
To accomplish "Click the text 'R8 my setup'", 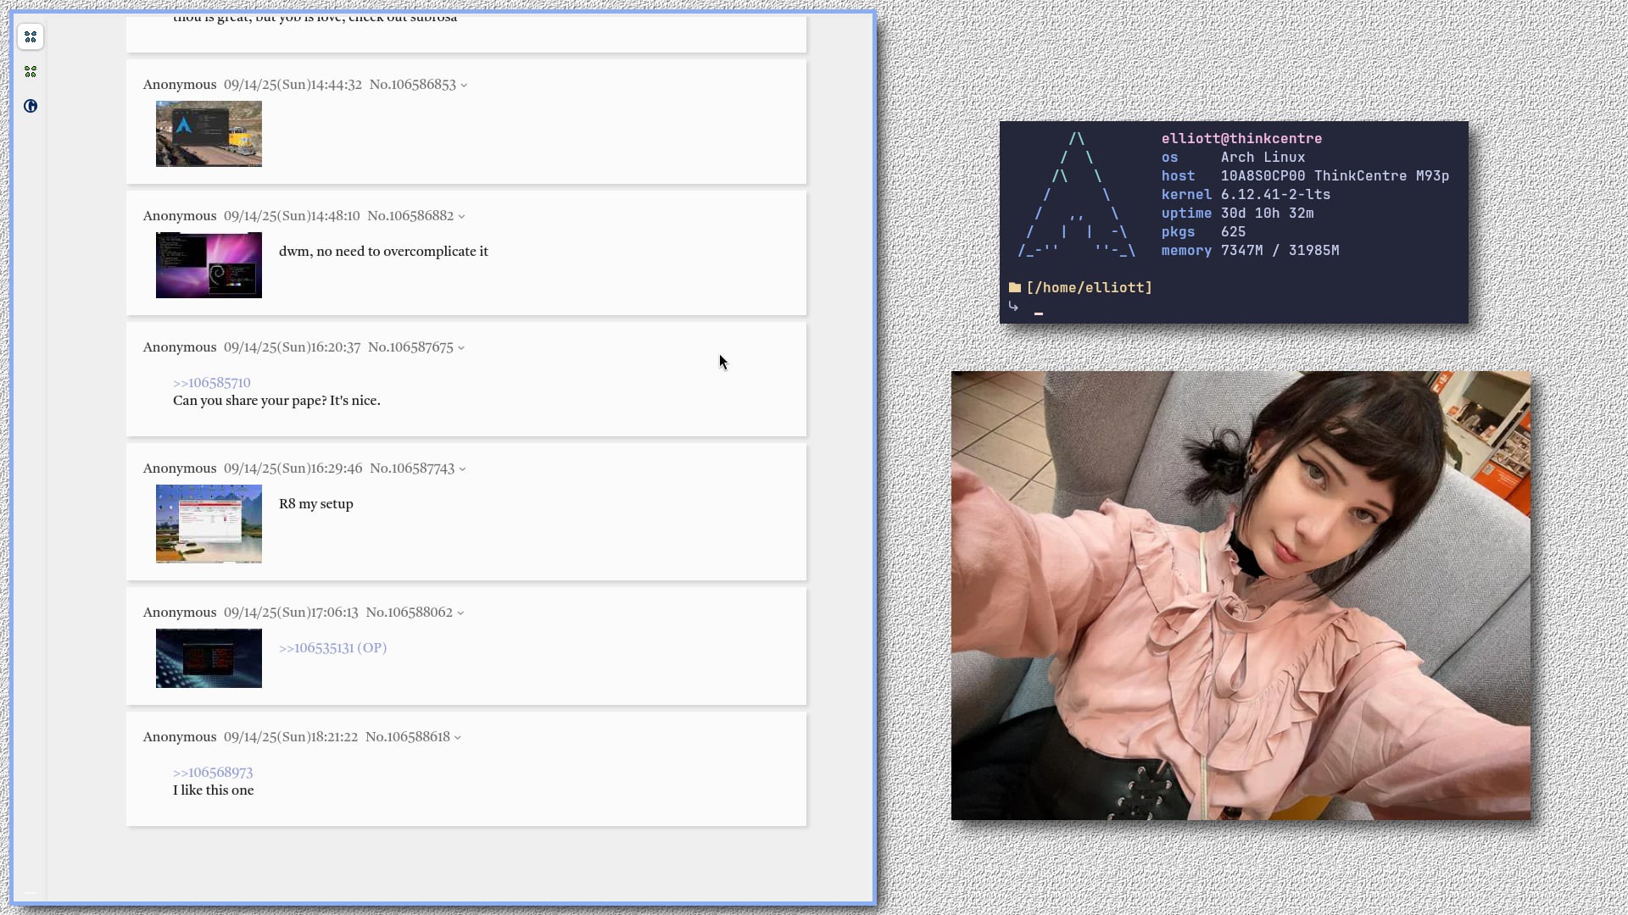I will tap(316, 504).
